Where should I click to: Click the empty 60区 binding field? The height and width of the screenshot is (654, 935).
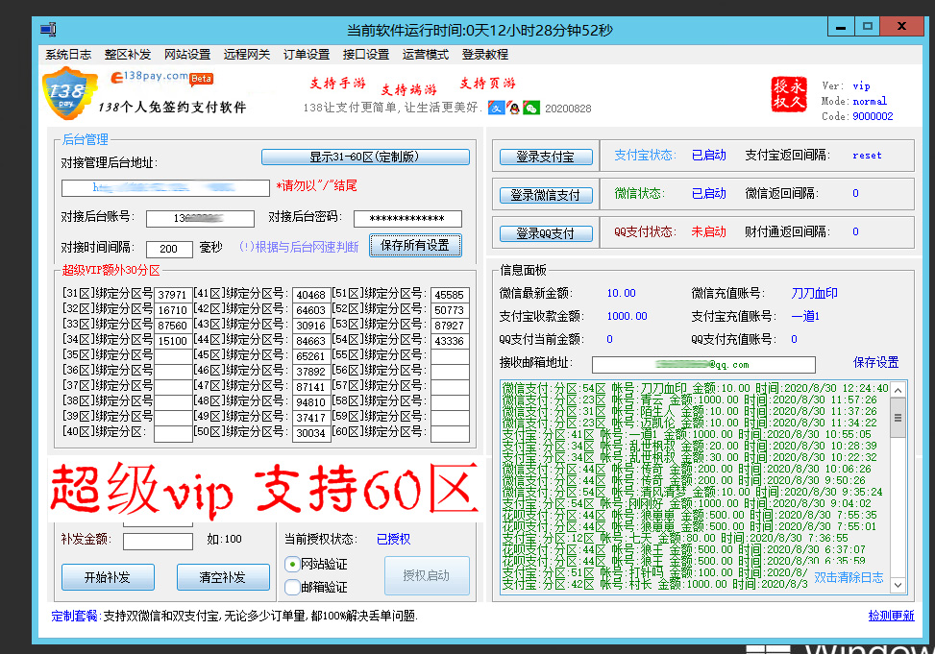tap(450, 433)
